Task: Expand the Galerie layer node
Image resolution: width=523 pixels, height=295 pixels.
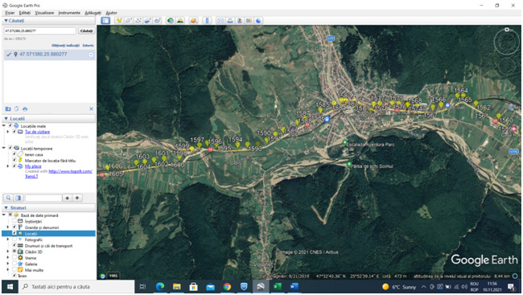Action: [x=8, y=264]
